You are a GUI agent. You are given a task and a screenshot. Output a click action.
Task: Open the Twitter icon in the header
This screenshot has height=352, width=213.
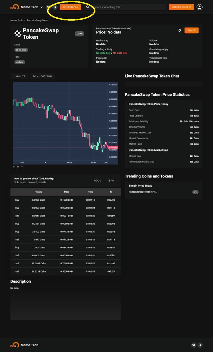(x=49, y=7)
